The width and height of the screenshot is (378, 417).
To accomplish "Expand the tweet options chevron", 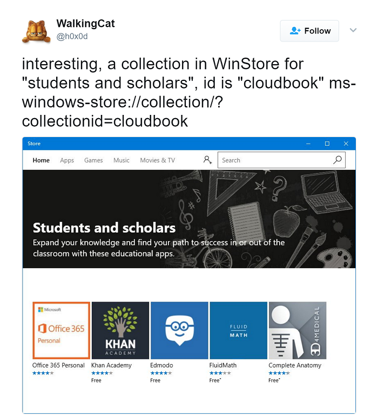I will click(x=353, y=30).
